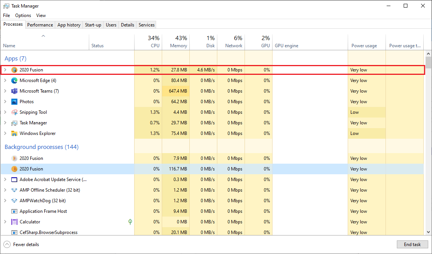Switch to the Start-up tab

click(93, 25)
